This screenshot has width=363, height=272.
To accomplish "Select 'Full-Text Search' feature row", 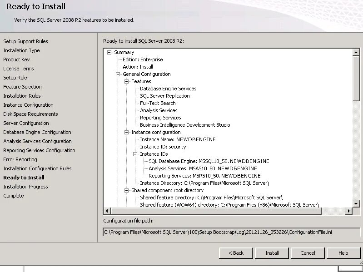I will [158, 103].
